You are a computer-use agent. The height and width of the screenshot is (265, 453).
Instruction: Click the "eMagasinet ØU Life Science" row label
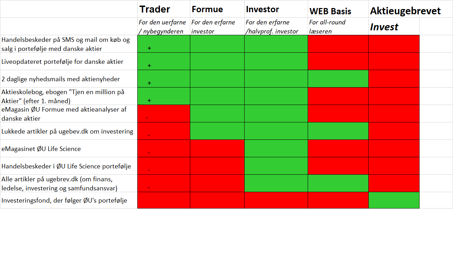point(41,149)
